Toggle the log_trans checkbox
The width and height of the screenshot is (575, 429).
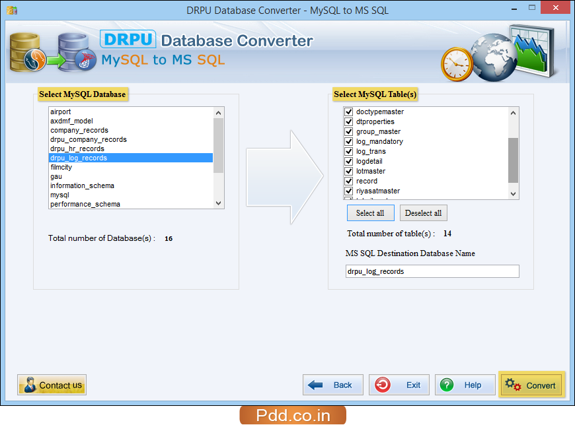pos(349,151)
